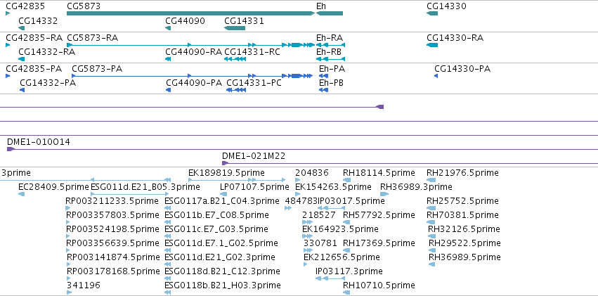Select the 218527 EST label
This screenshot has width=598, height=296.
pyautogui.click(x=319, y=215)
